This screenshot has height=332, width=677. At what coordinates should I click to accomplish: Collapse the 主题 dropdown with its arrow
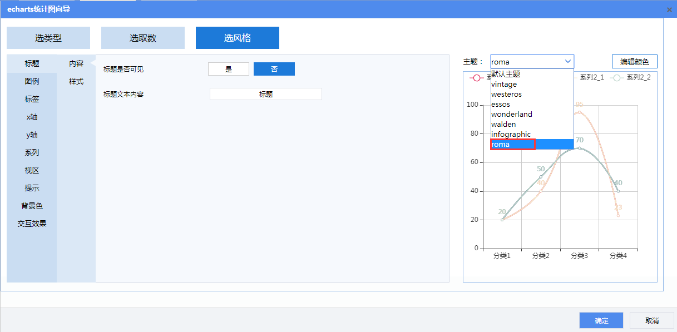pos(568,62)
